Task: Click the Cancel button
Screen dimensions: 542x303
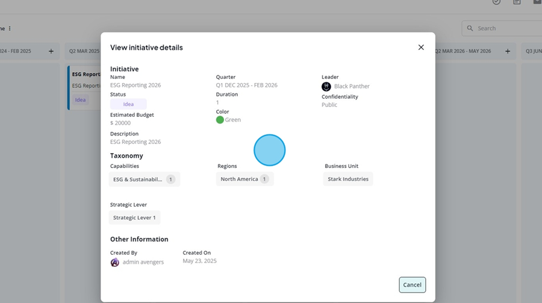Action: tap(412, 285)
